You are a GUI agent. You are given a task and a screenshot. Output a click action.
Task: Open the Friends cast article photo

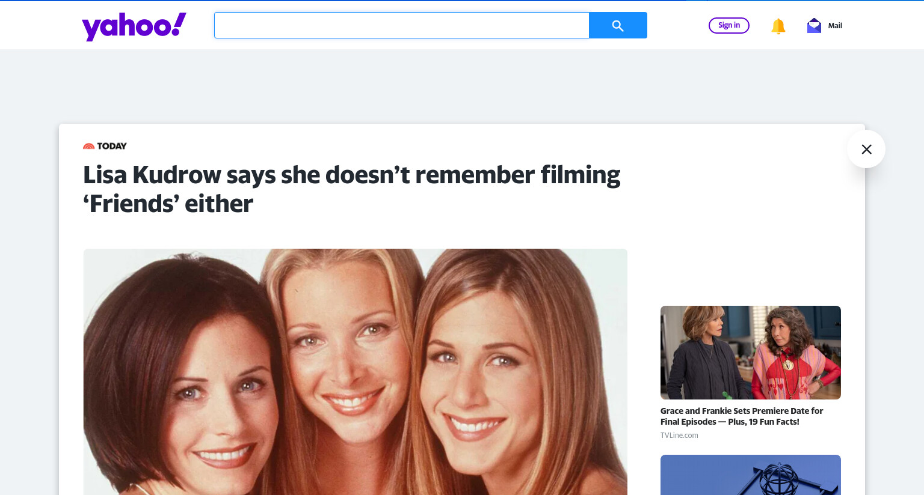(355, 372)
